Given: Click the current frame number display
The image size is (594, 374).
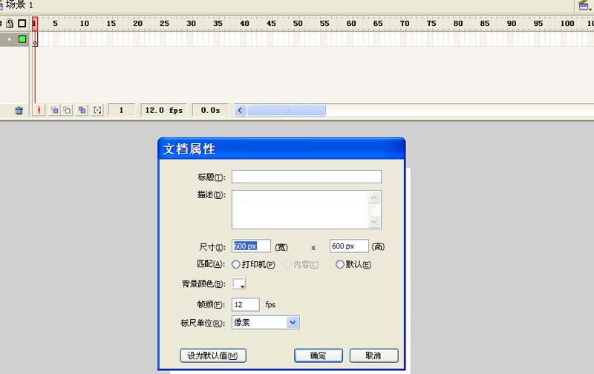Looking at the screenshot, I should (x=122, y=110).
